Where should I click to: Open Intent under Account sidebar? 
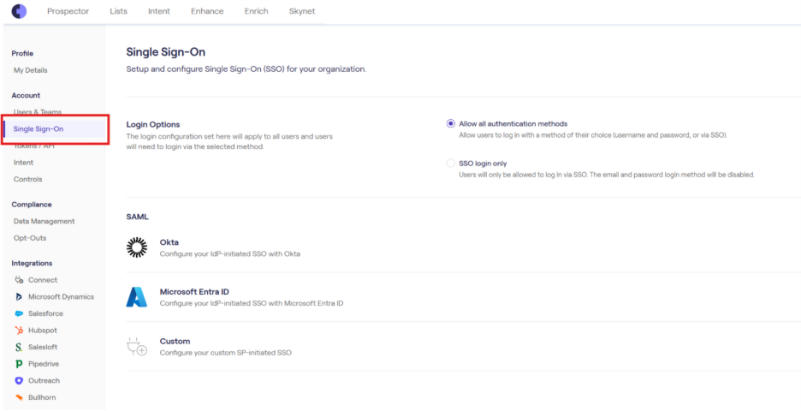(x=23, y=163)
